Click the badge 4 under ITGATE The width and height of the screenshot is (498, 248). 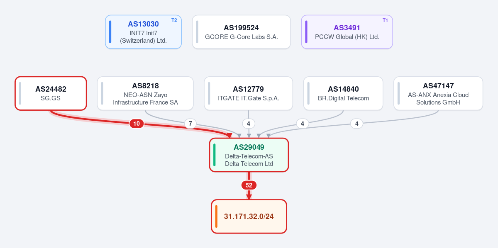(249, 123)
